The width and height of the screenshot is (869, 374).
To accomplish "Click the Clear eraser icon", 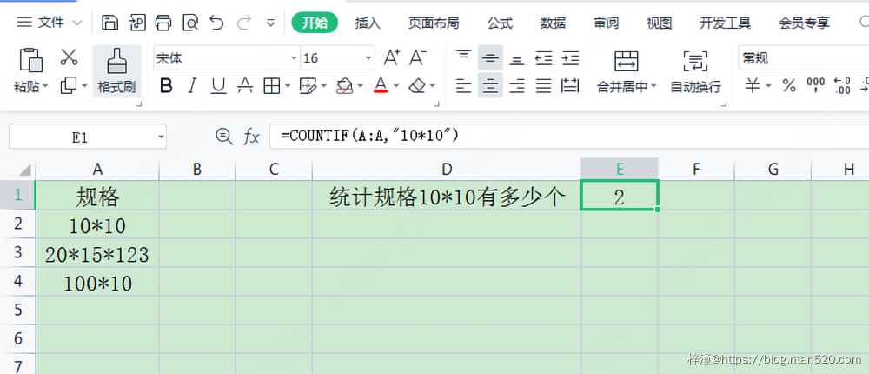I will pos(417,86).
